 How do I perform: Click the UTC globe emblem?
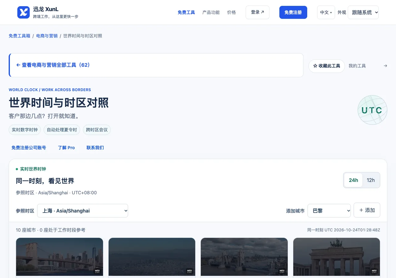pyautogui.click(x=372, y=110)
